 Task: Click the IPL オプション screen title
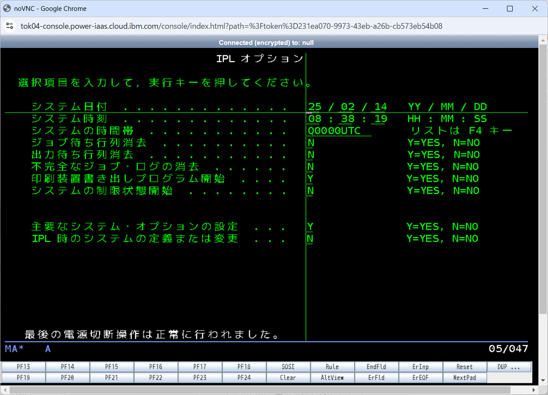[260, 59]
